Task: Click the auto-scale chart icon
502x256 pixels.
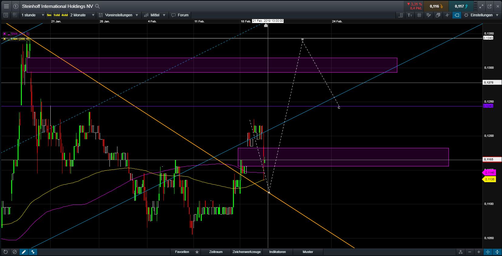Action: point(460,252)
